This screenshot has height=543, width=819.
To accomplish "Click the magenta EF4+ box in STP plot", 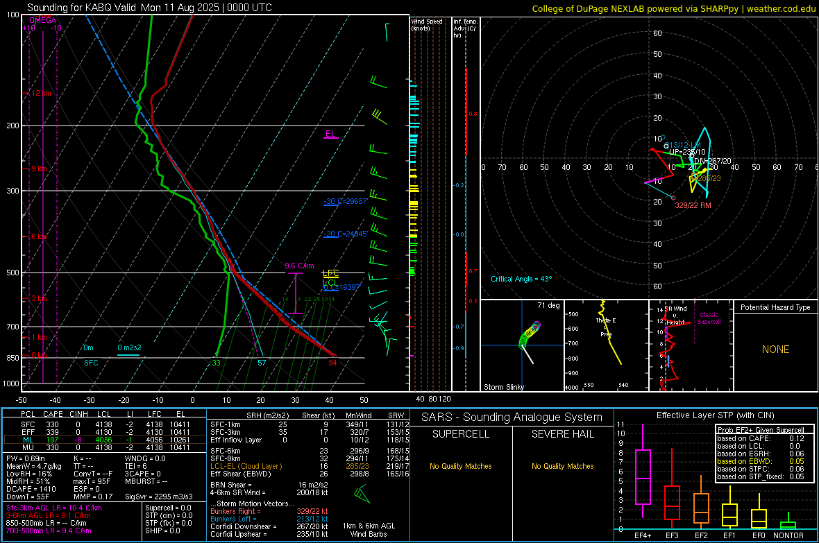I will tap(643, 476).
